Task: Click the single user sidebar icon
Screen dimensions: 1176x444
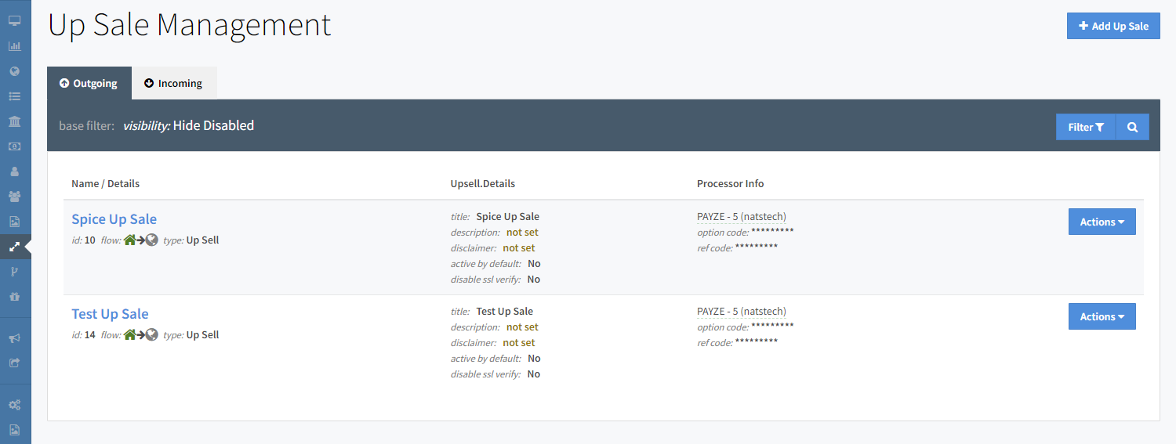Action: tap(14, 171)
